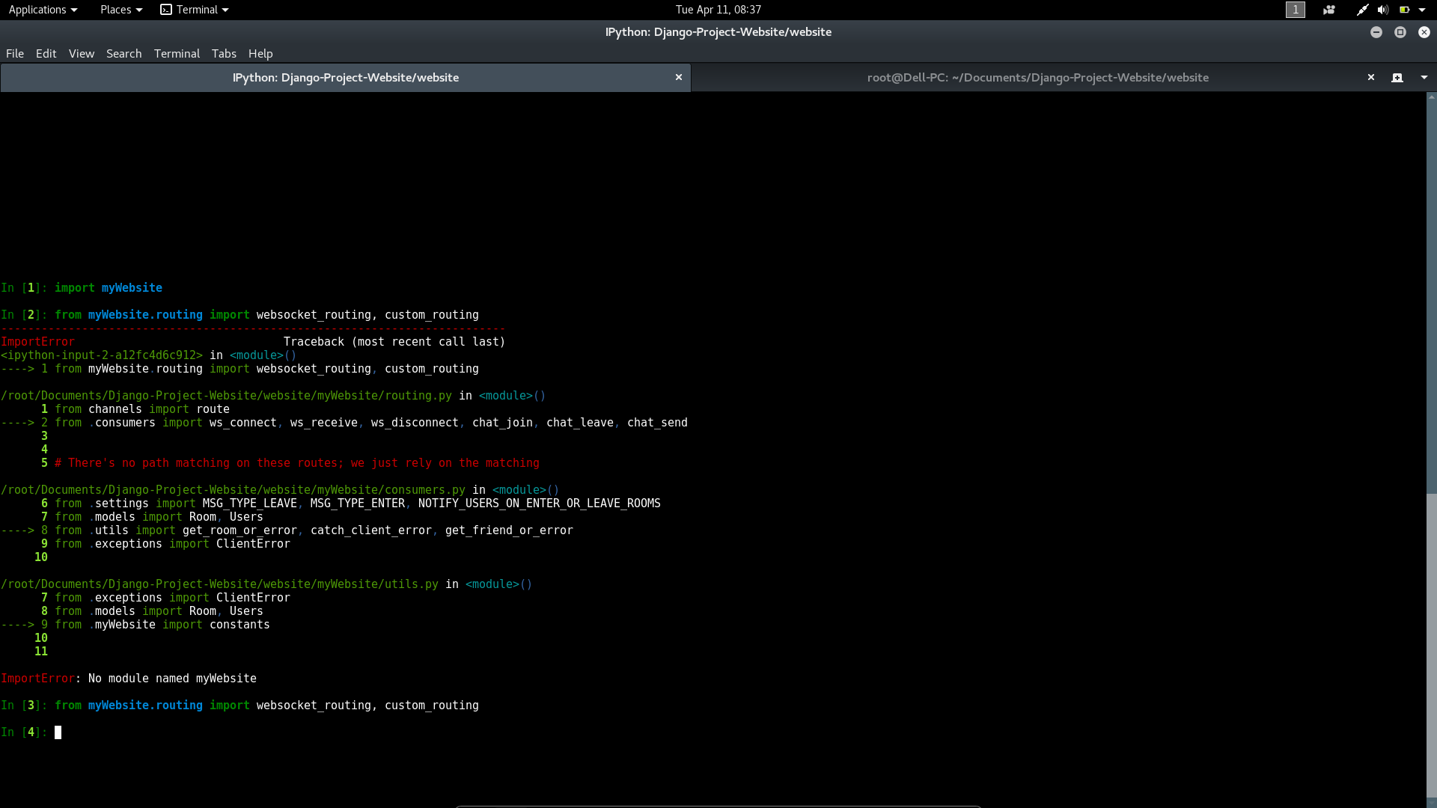Open the volume speaker icon

tap(1382, 10)
